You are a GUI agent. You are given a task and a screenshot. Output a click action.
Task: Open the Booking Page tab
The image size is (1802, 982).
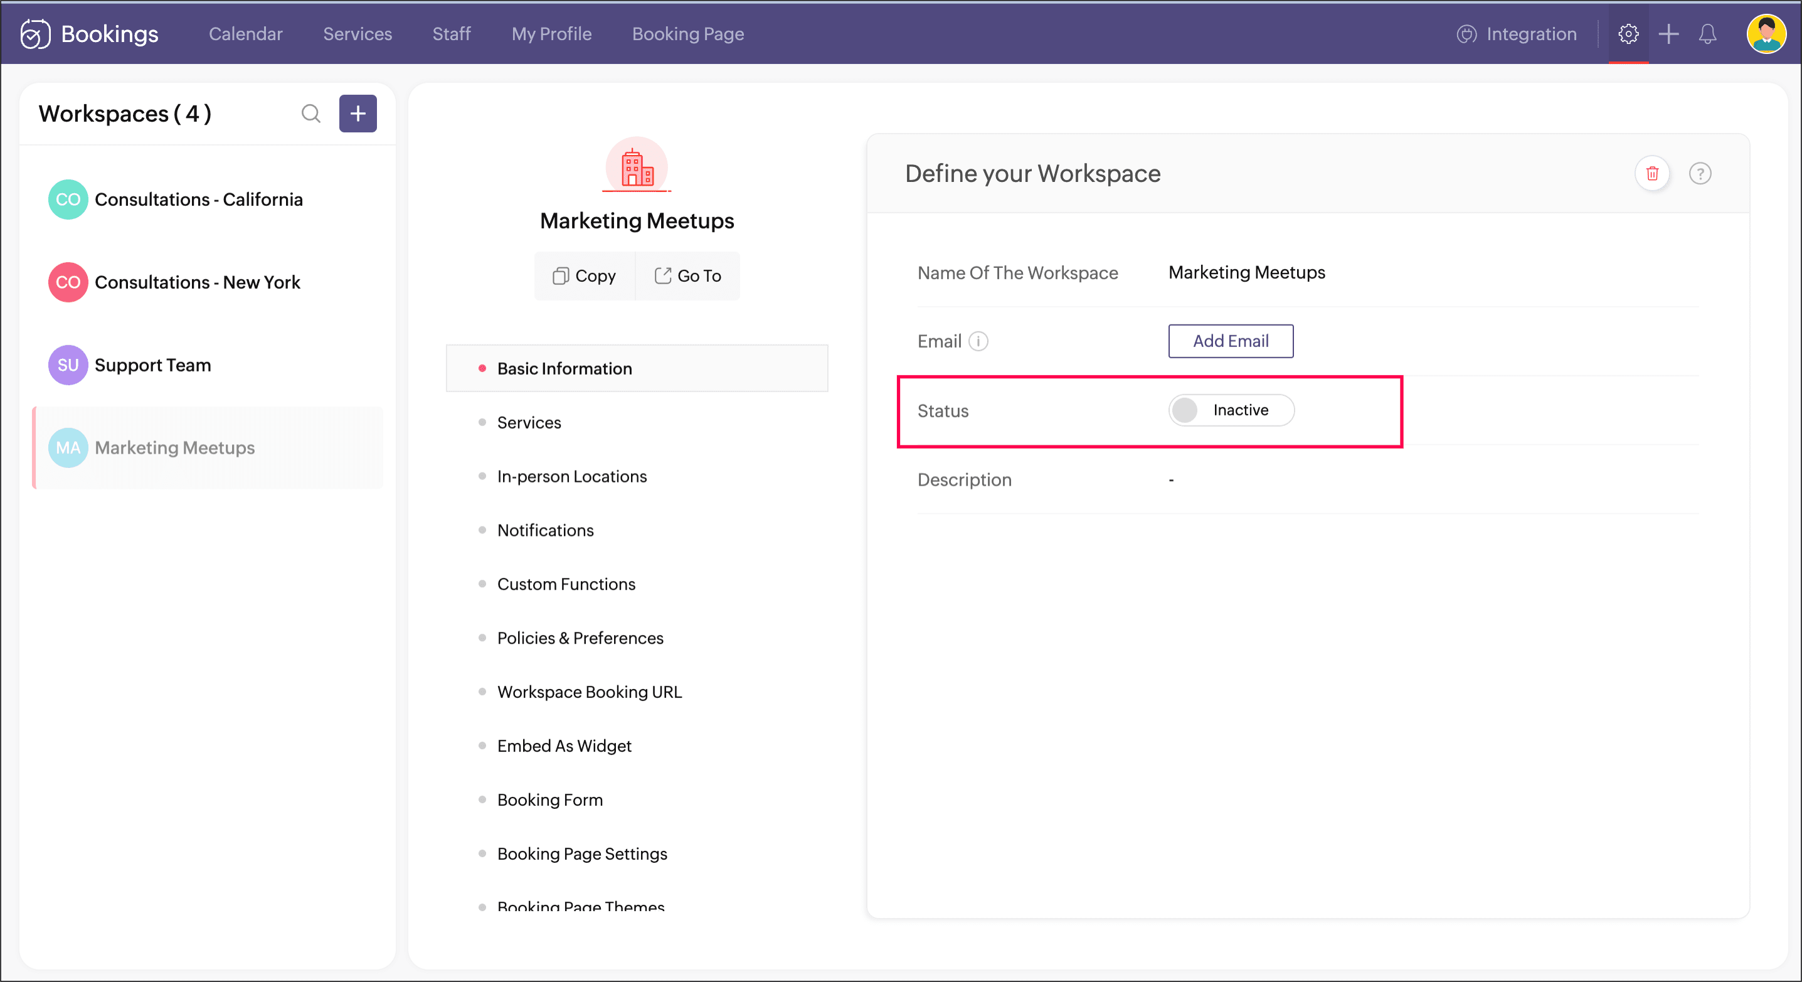pyautogui.click(x=687, y=34)
